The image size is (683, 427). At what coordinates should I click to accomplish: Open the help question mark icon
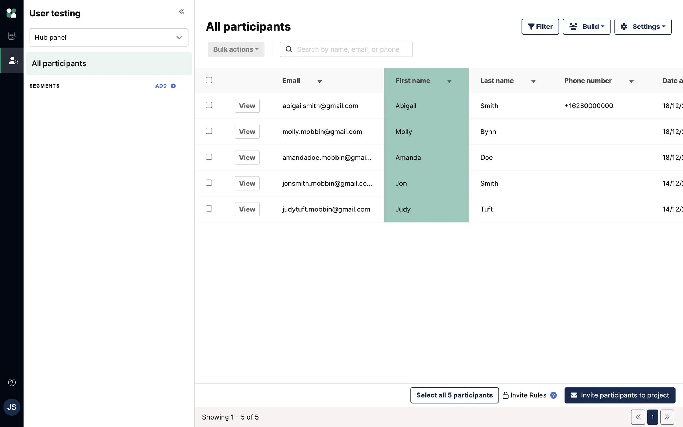click(12, 383)
